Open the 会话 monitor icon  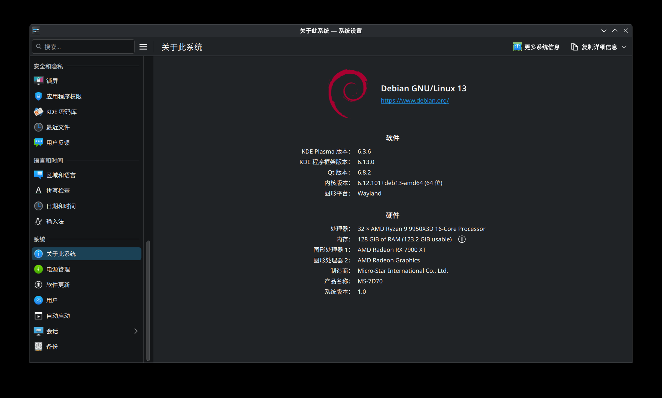click(x=38, y=331)
